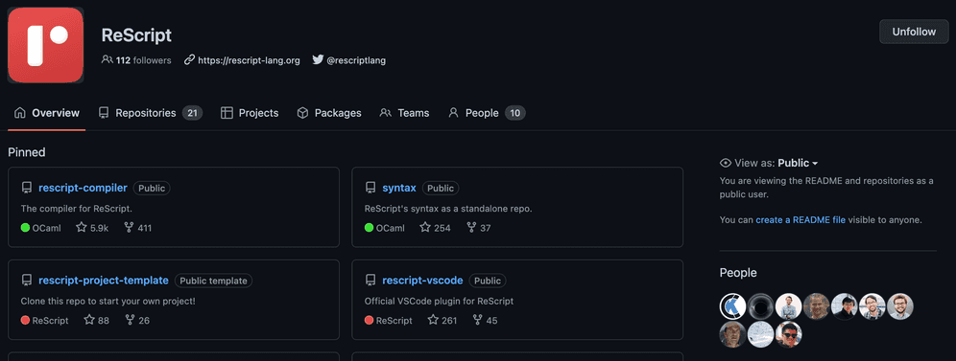Open the Projects tab
The image size is (956, 361).
tap(250, 113)
